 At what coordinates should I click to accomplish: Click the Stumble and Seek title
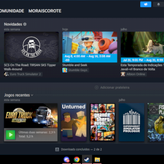(75, 65)
